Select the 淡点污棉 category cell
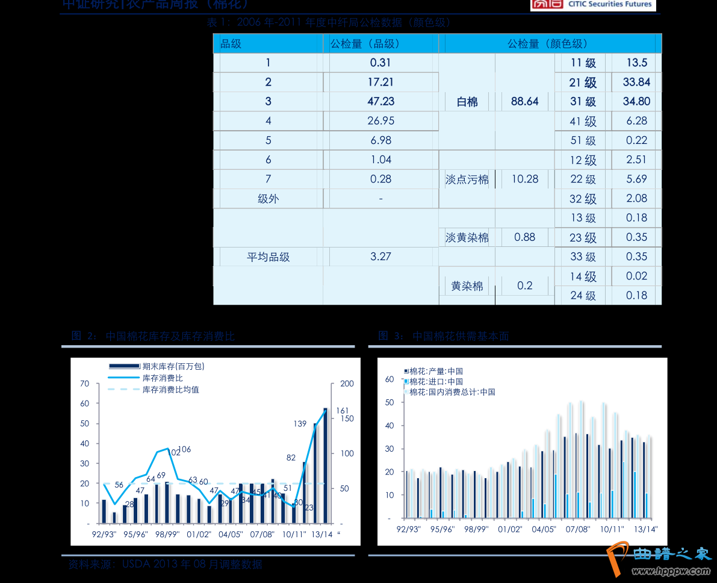717x583 pixels. tap(467, 179)
